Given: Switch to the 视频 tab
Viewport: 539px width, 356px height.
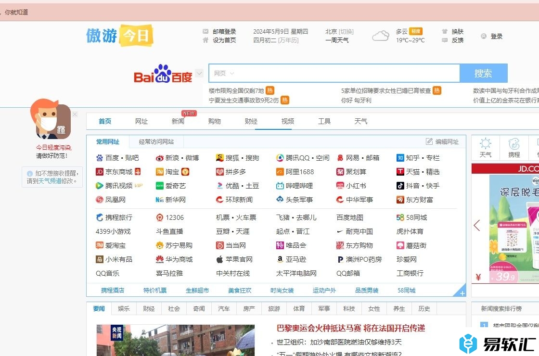Looking at the screenshot, I should [x=288, y=121].
